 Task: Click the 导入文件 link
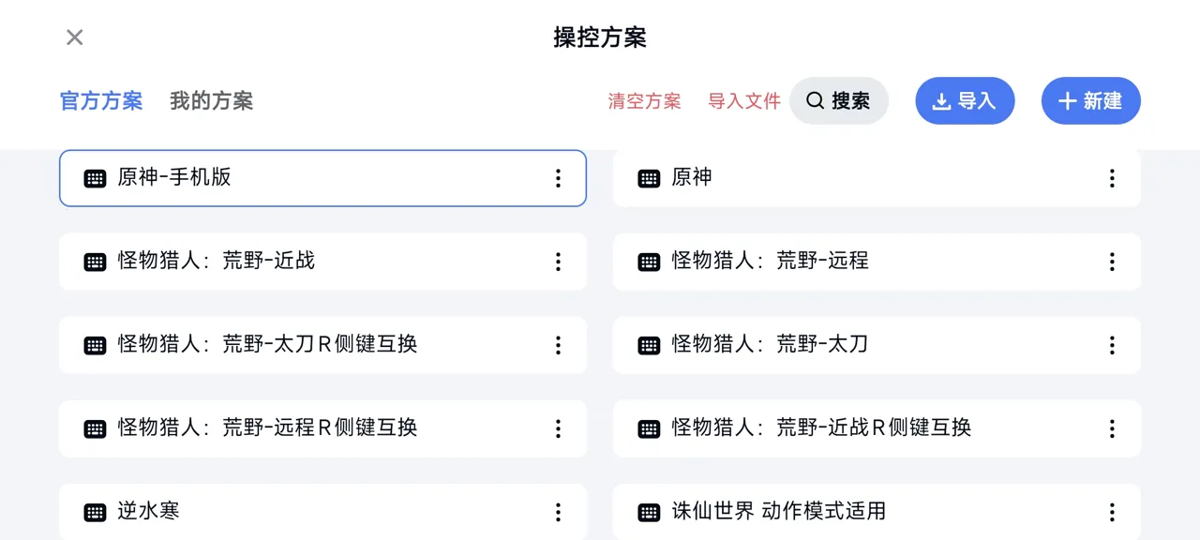(x=743, y=100)
